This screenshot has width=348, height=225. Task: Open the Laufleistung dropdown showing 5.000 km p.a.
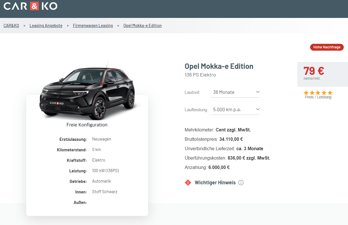[235, 110]
